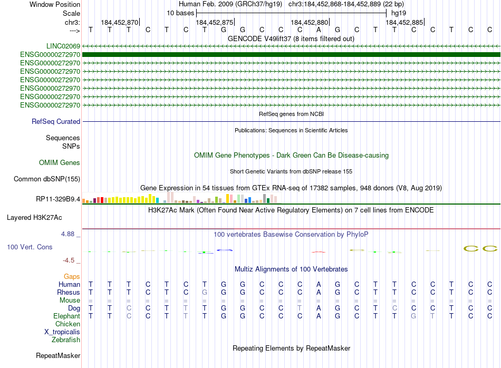Open the H3K27Ac Mark track title
This screenshot has height=368, width=501.
[x=291, y=210]
